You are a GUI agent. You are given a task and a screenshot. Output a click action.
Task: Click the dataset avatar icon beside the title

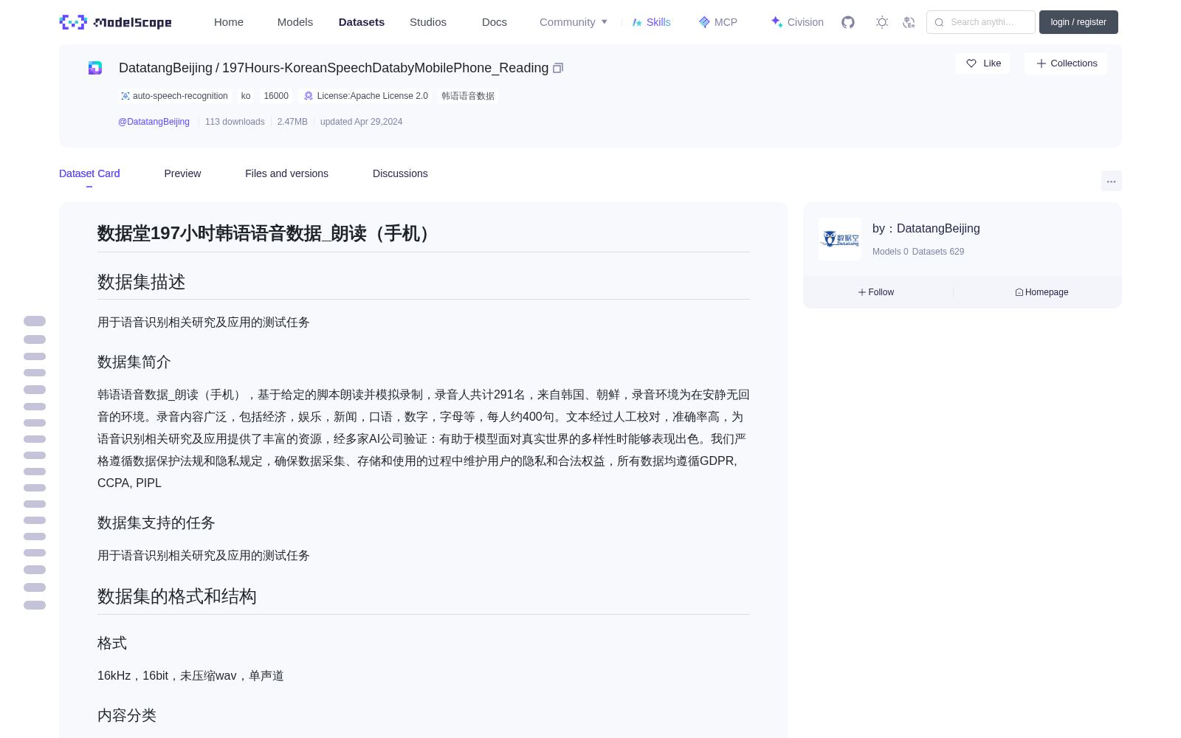coord(95,68)
